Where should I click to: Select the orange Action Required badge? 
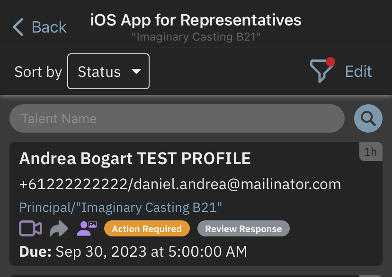(147, 229)
